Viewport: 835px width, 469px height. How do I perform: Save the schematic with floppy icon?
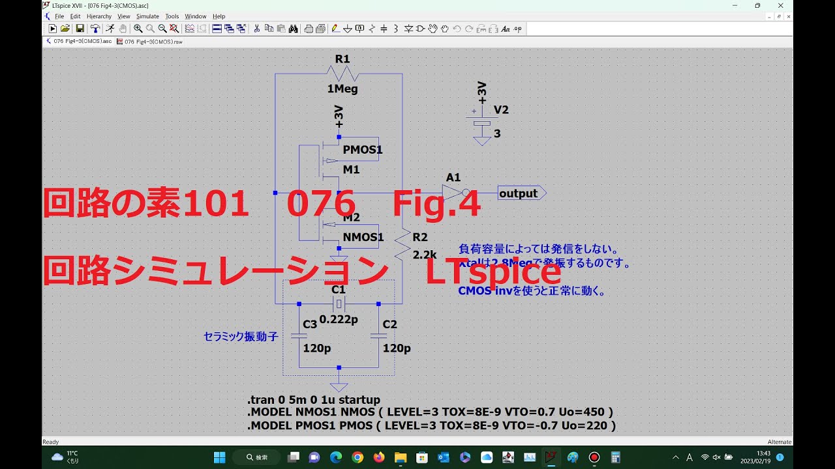tap(80, 29)
